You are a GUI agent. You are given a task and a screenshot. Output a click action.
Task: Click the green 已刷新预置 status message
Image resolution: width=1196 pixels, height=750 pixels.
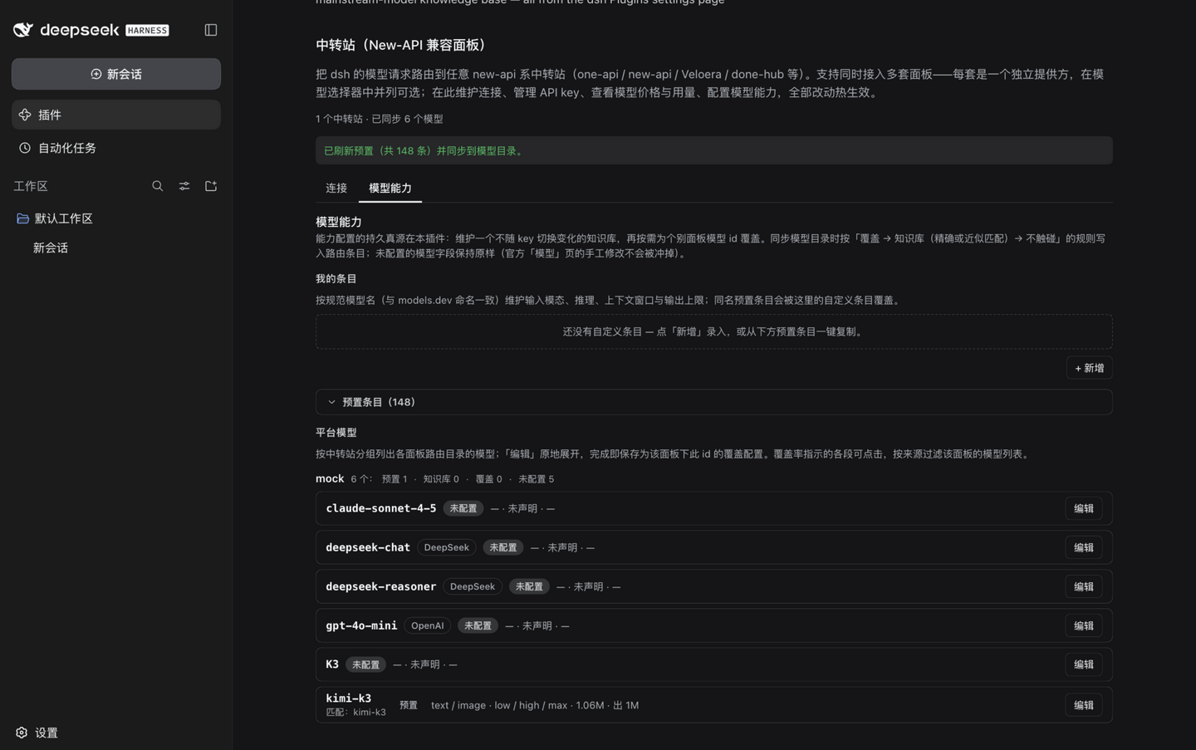(424, 151)
